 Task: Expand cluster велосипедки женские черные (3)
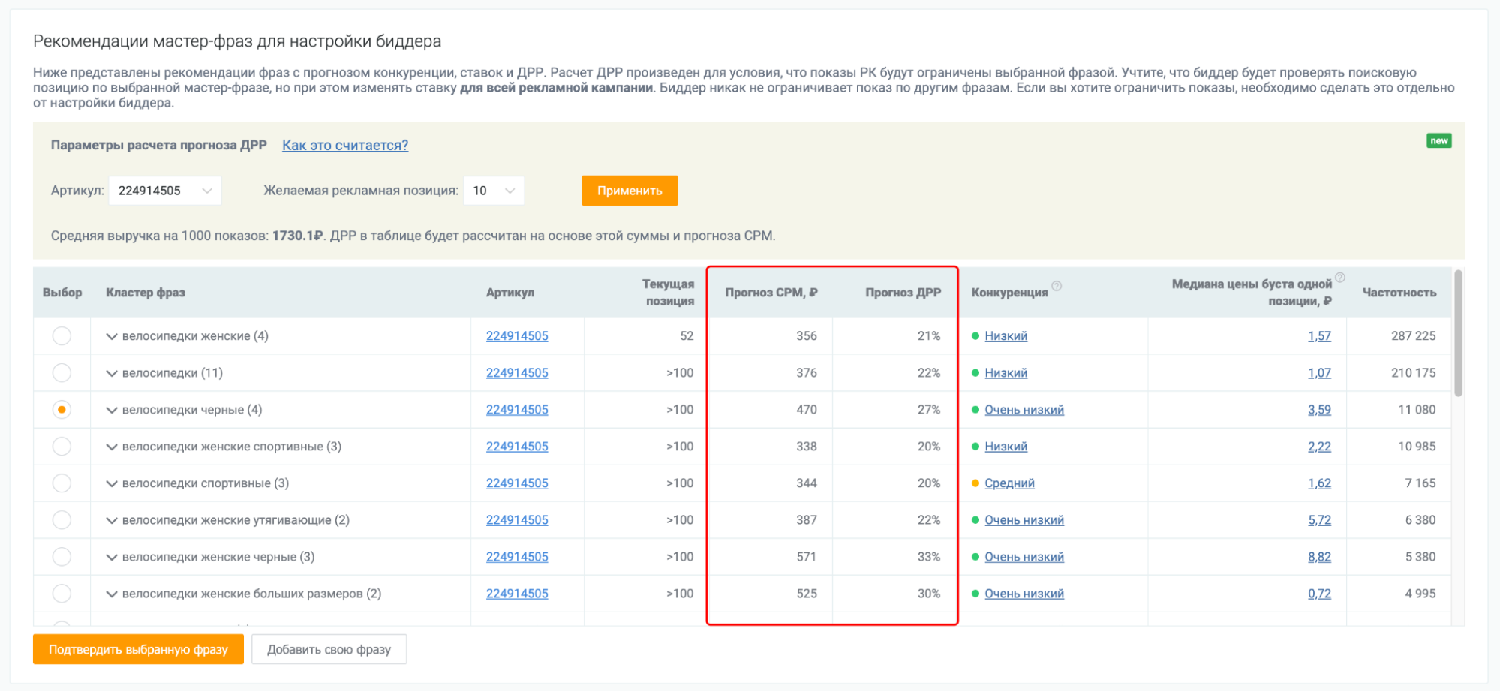112,558
